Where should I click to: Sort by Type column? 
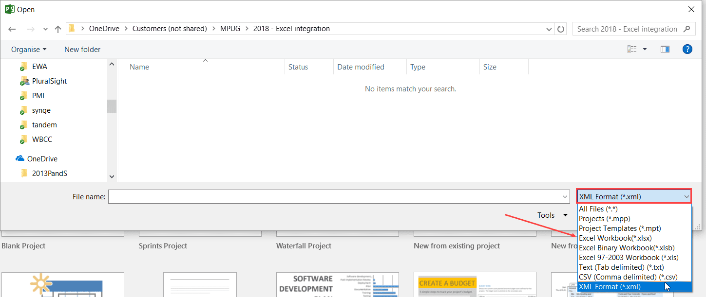418,67
